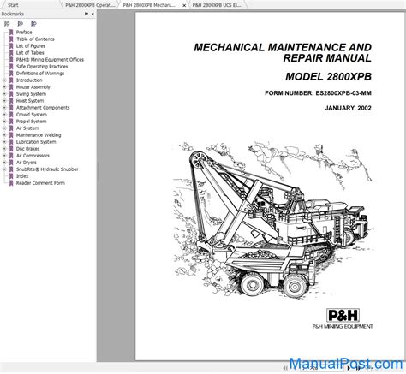Image resolution: width=406 pixels, height=374 pixels.
Task: Select the P&H 2800XPB Mechanical tab
Action: tap(149, 5)
